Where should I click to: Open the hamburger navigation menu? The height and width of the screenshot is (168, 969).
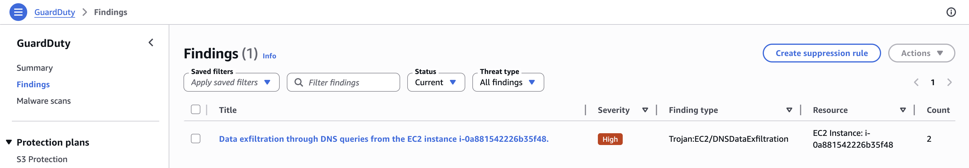point(18,12)
